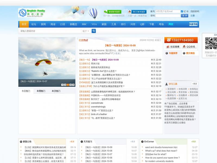Click the blue 登录 login button
The width and height of the screenshot is (217, 163).
tap(185, 16)
